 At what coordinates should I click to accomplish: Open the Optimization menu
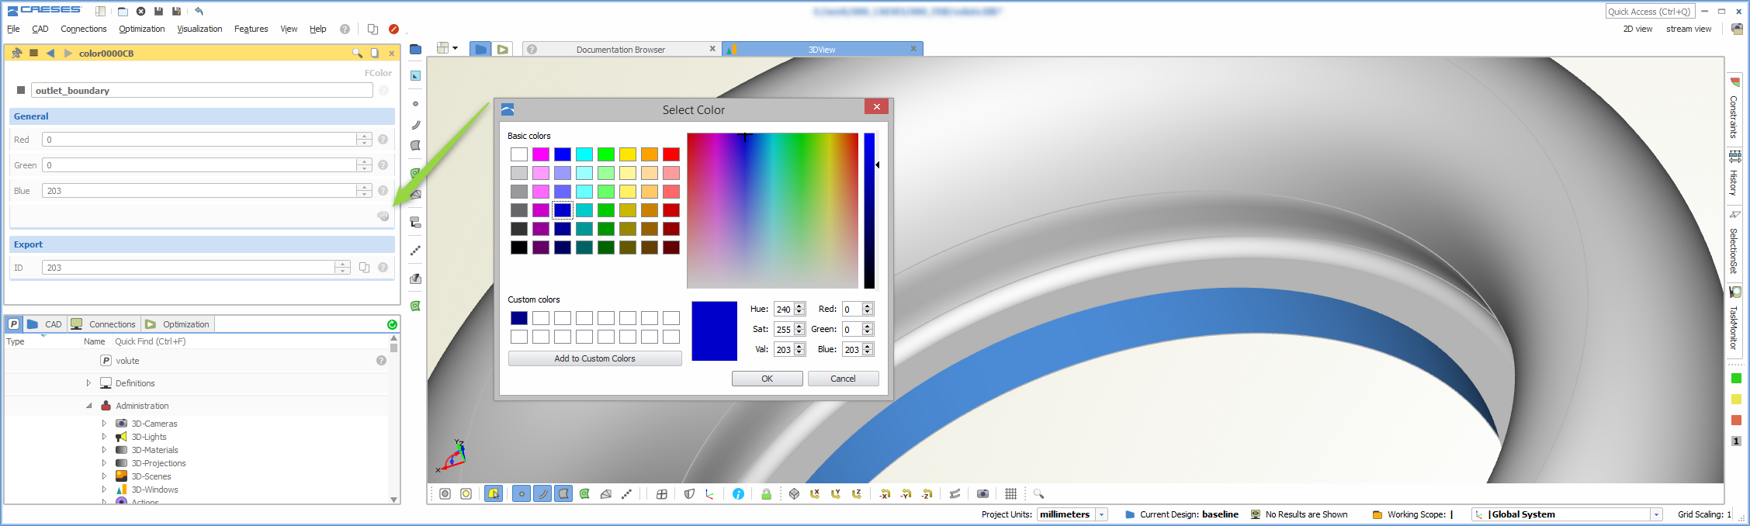click(x=142, y=29)
